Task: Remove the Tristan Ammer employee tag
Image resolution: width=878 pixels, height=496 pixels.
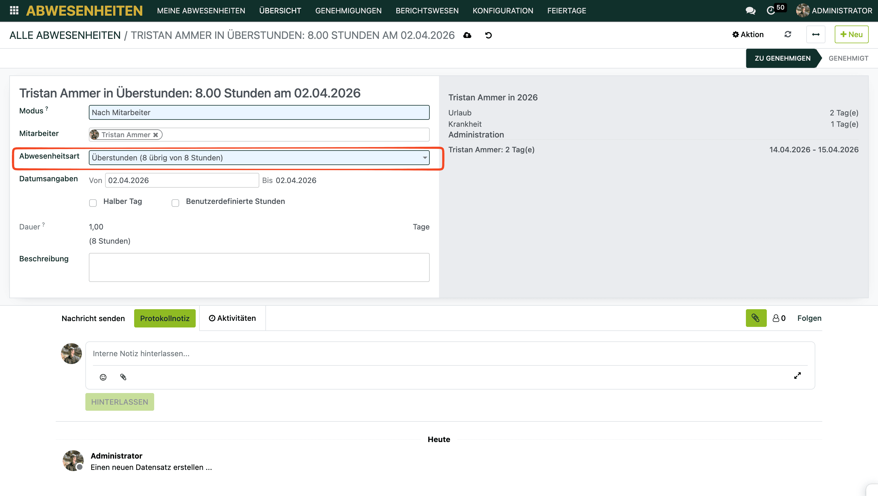Action: 156,135
